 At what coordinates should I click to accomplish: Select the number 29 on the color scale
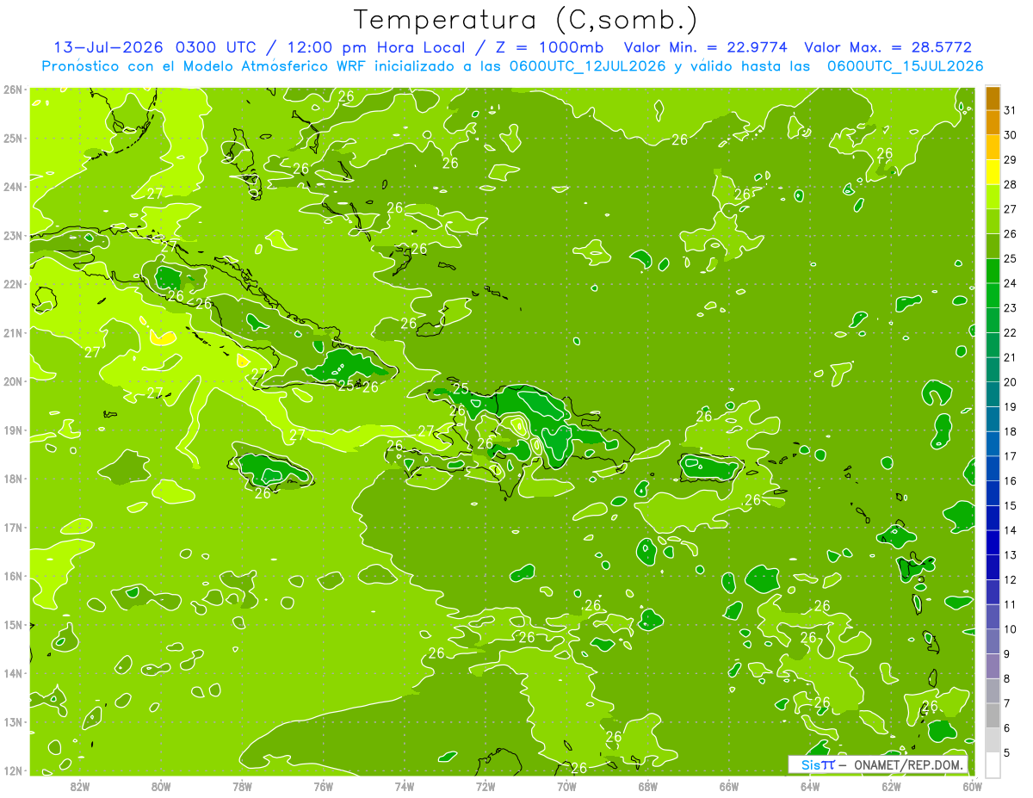(1010, 160)
